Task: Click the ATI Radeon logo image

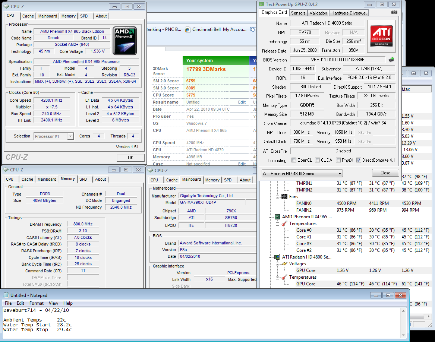Action: click(381, 36)
